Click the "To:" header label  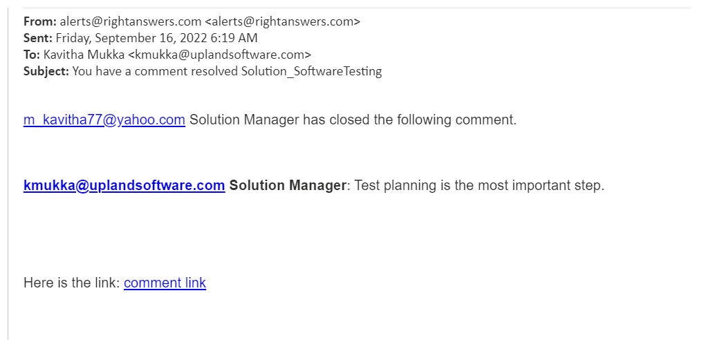(32, 54)
